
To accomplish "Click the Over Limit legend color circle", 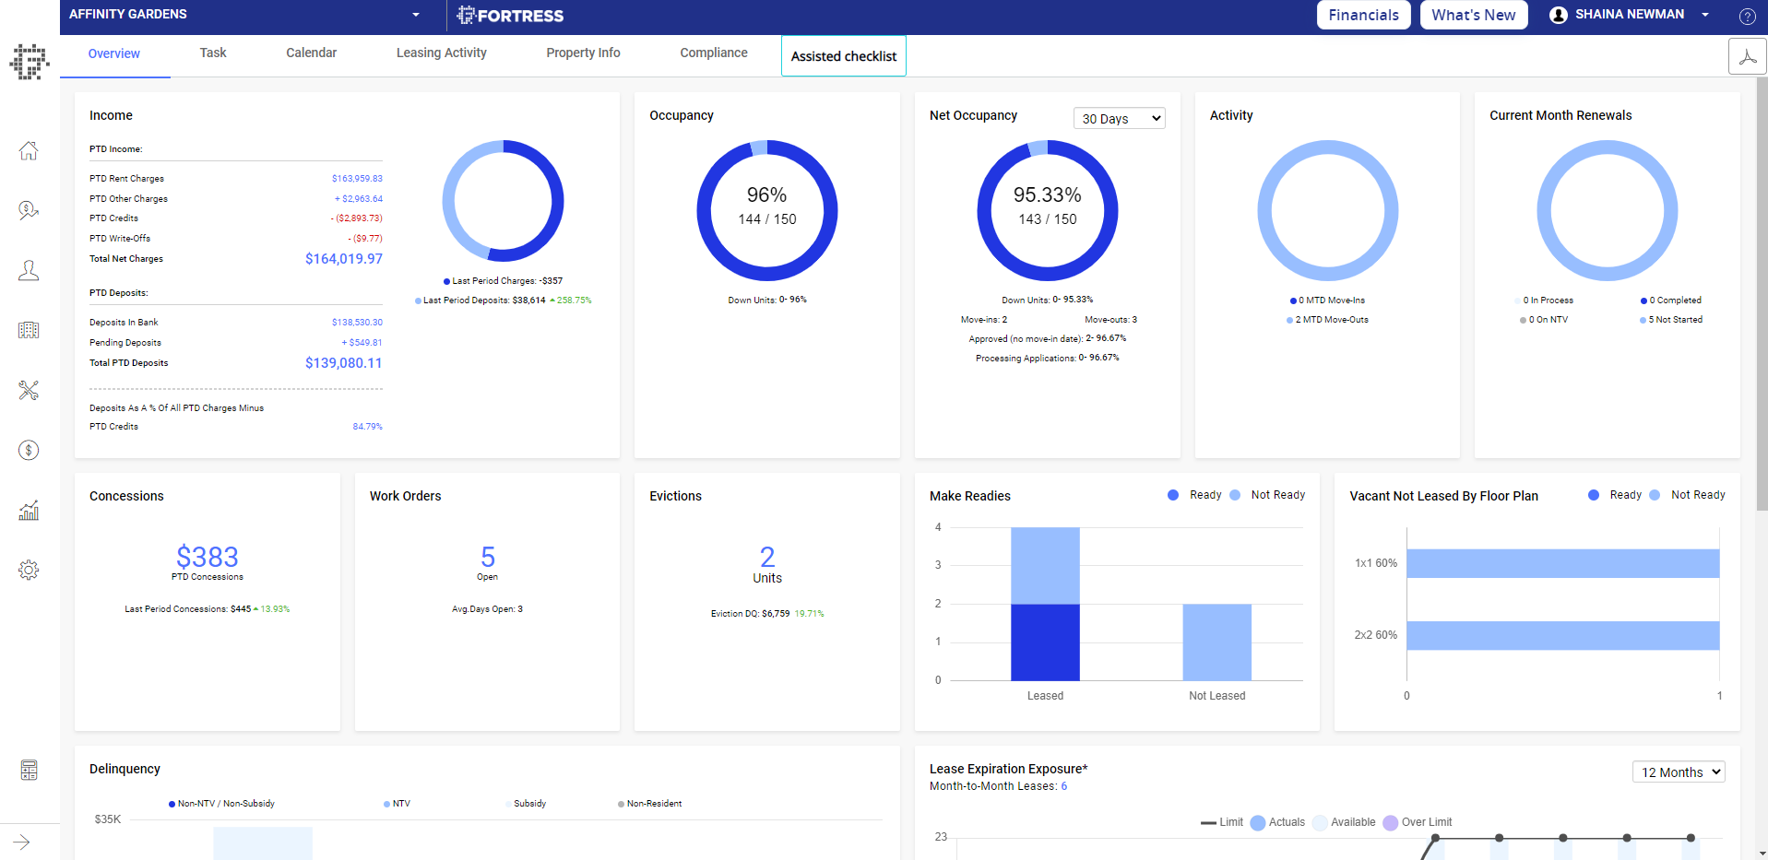I will click(x=1391, y=822).
